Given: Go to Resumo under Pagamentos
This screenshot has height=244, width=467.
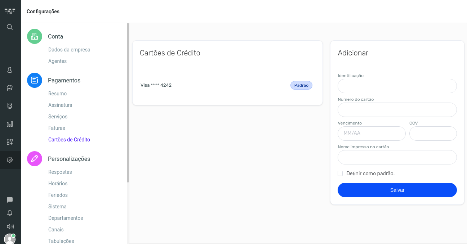Looking at the screenshot, I should point(57,94).
